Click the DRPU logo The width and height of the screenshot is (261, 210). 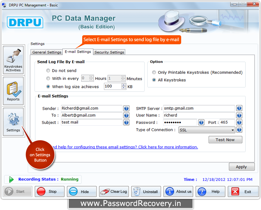tap(25, 22)
